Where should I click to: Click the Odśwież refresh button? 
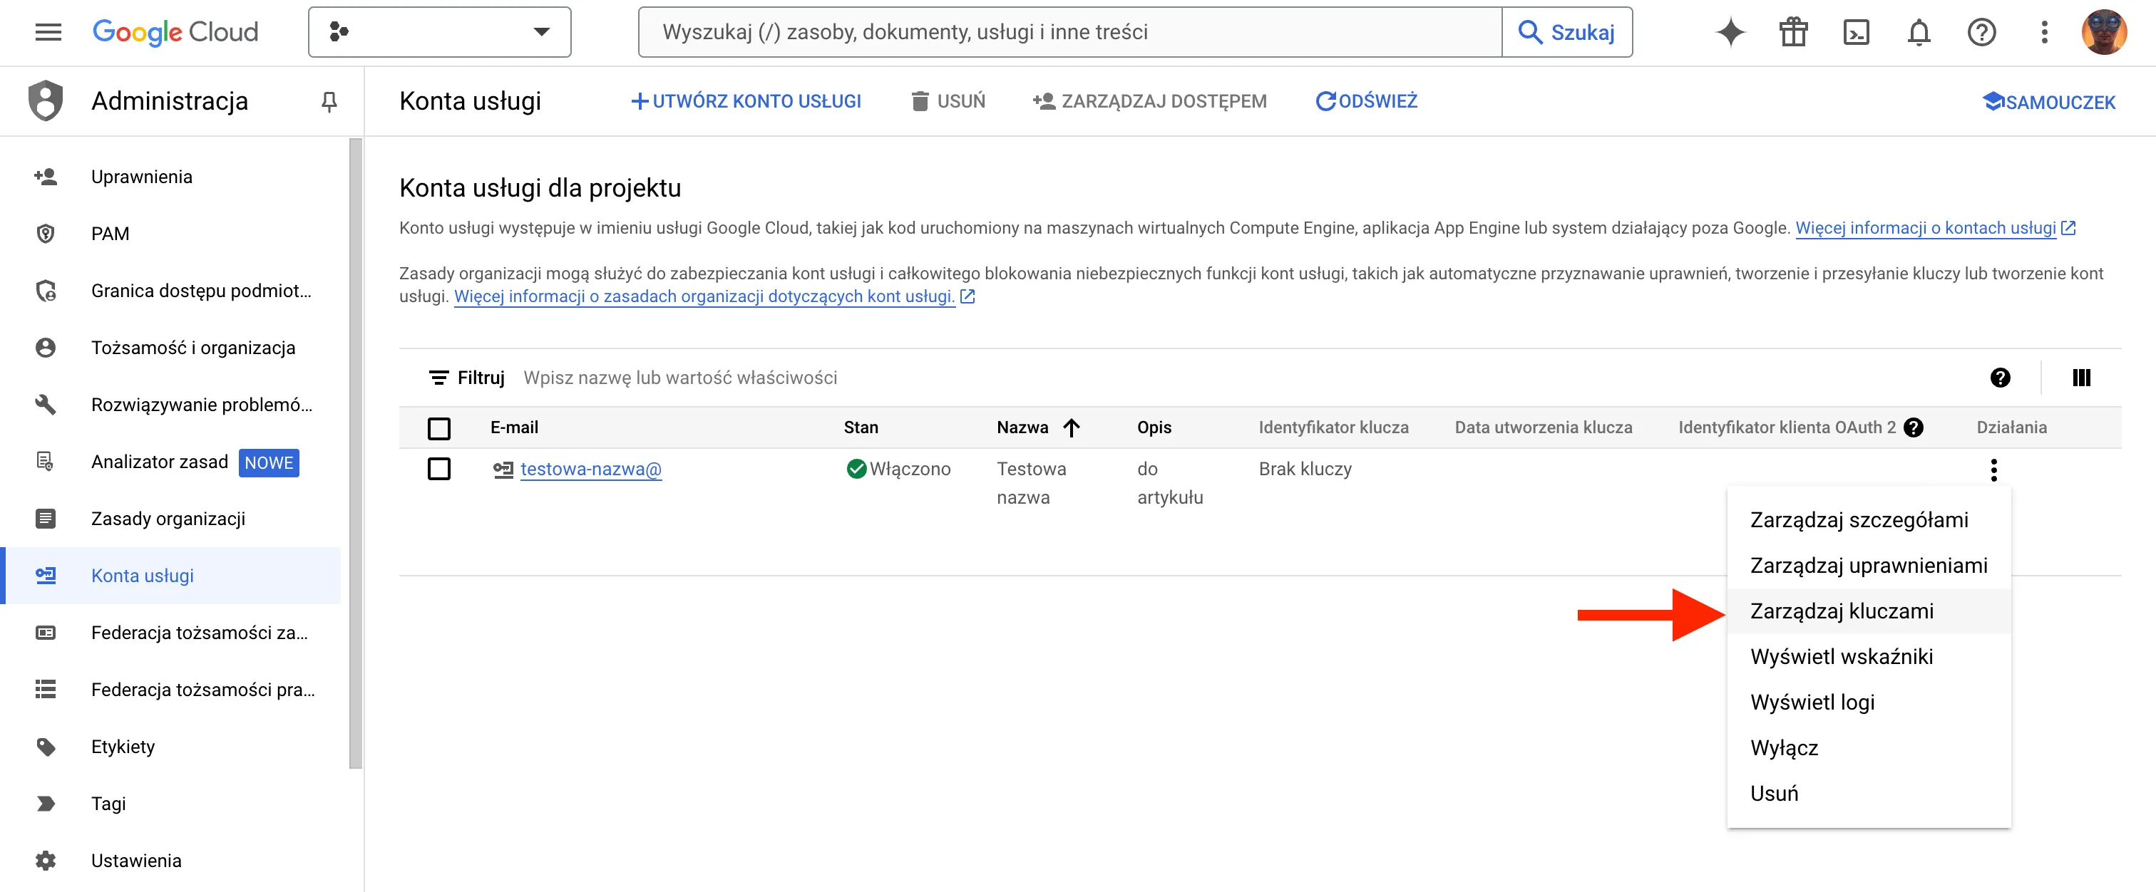(x=1366, y=101)
